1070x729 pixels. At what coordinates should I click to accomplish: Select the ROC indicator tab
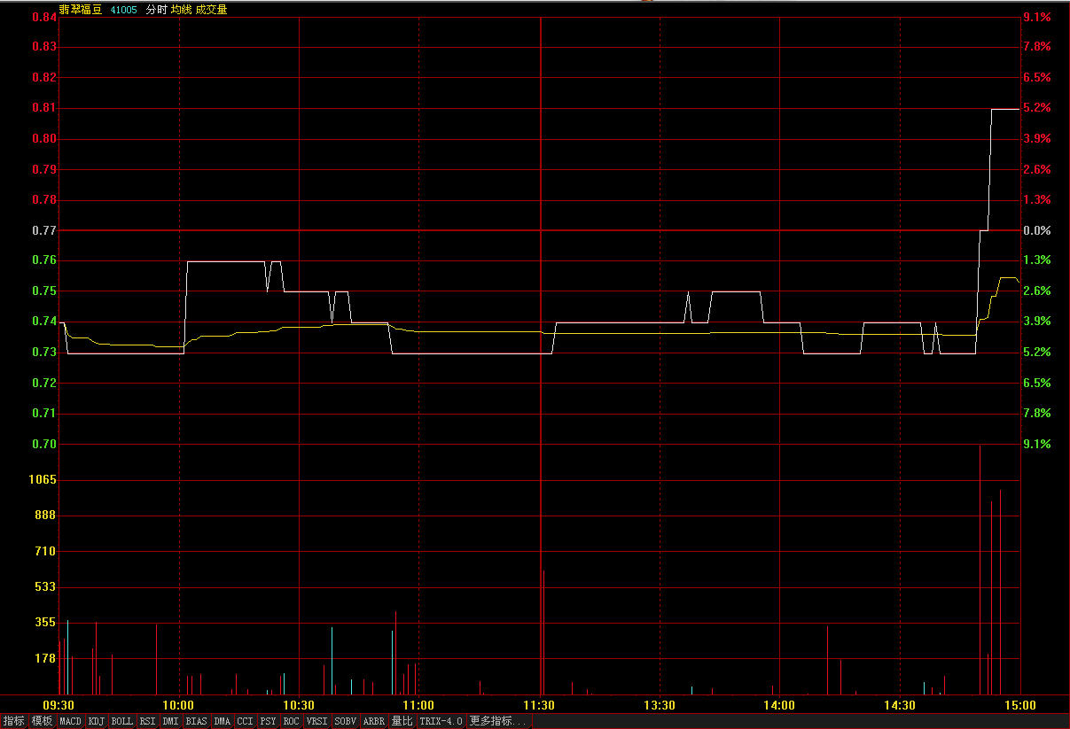291,721
